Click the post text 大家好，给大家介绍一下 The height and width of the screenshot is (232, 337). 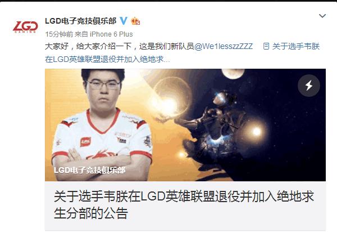coord(88,46)
